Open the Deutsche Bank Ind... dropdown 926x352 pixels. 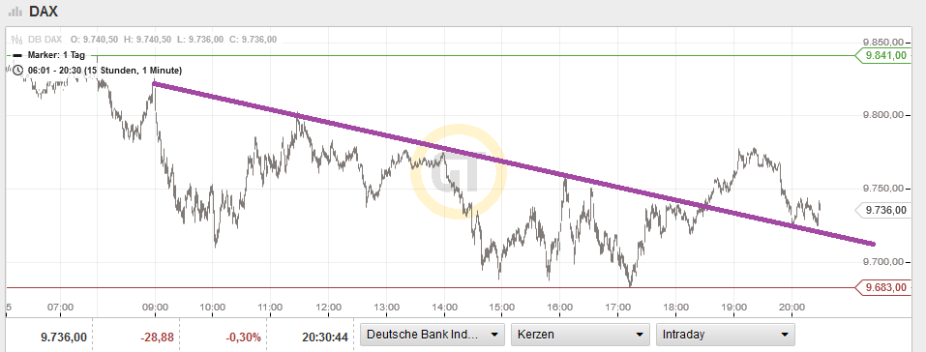433,335
